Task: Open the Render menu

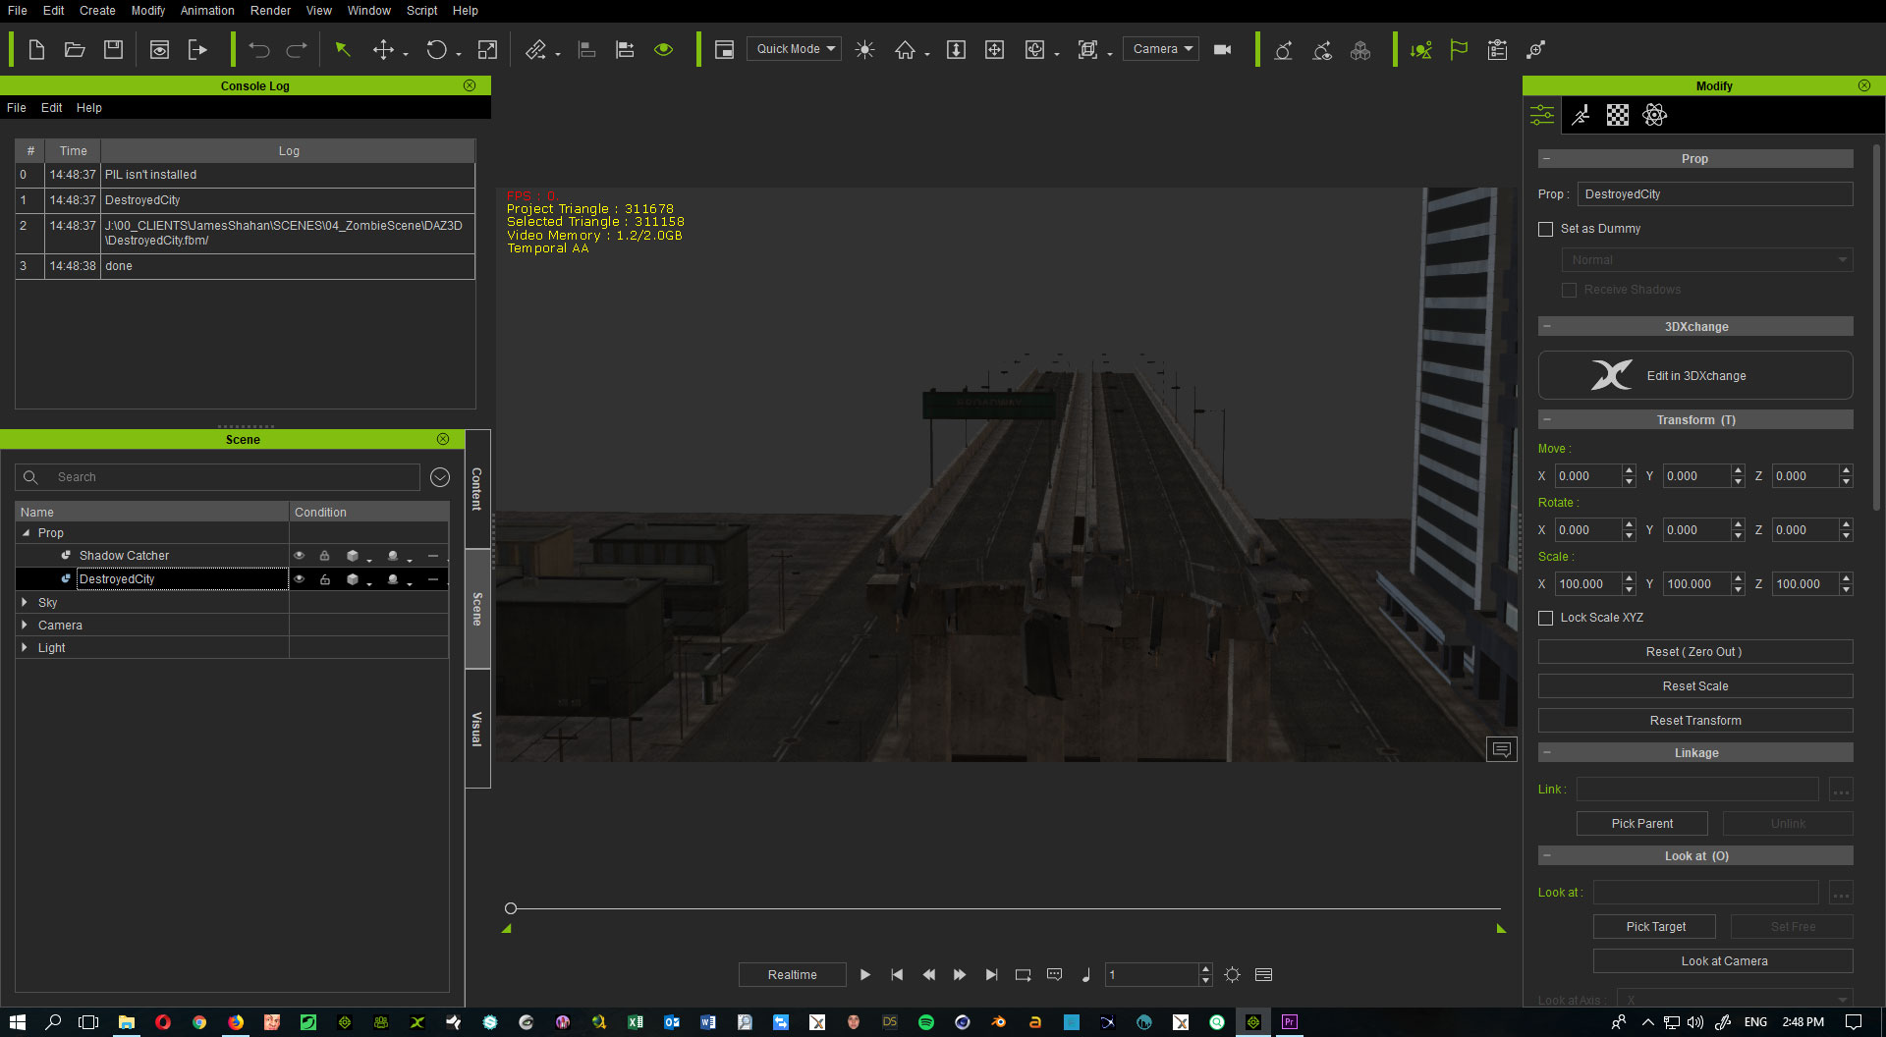Action: click(x=270, y=10)
